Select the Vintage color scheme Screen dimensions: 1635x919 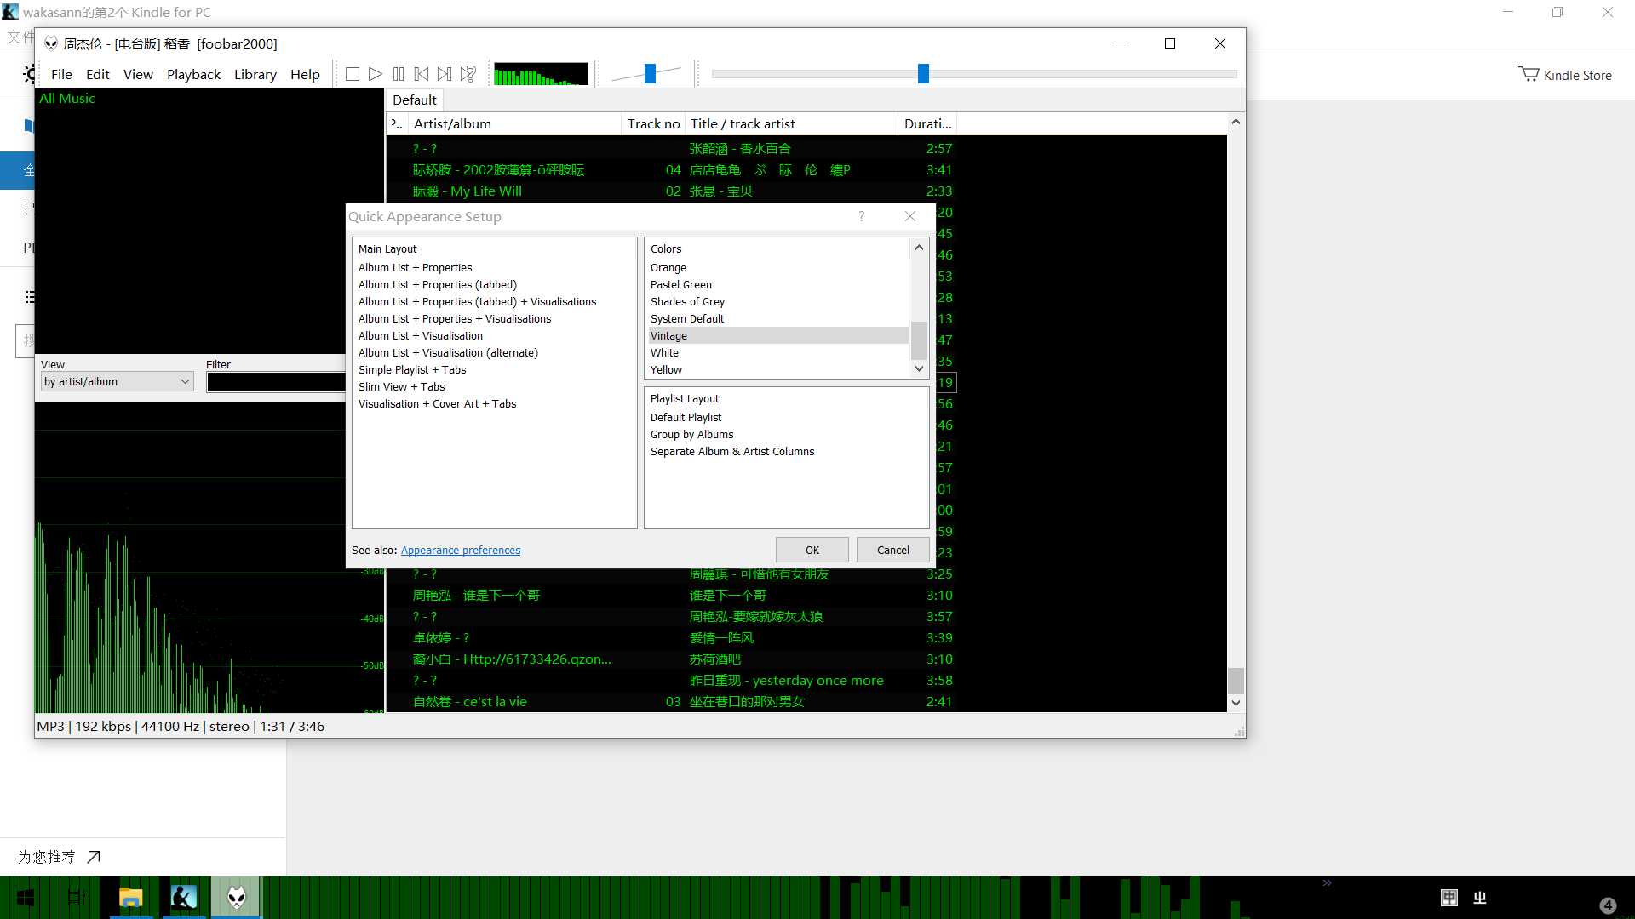pyautogui.click(x=778, y=335)
